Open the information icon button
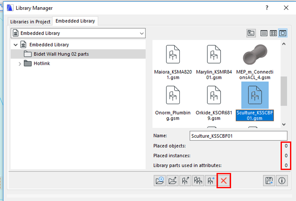 coord(282,181)
